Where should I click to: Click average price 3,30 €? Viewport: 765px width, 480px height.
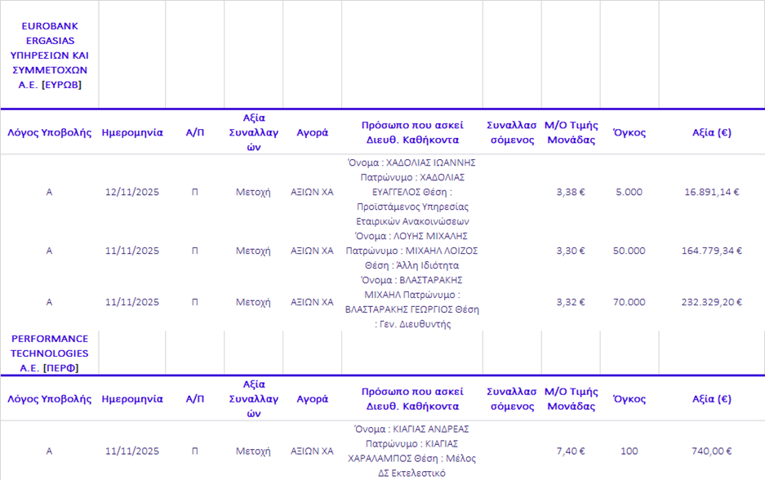(x=571, y=251)
